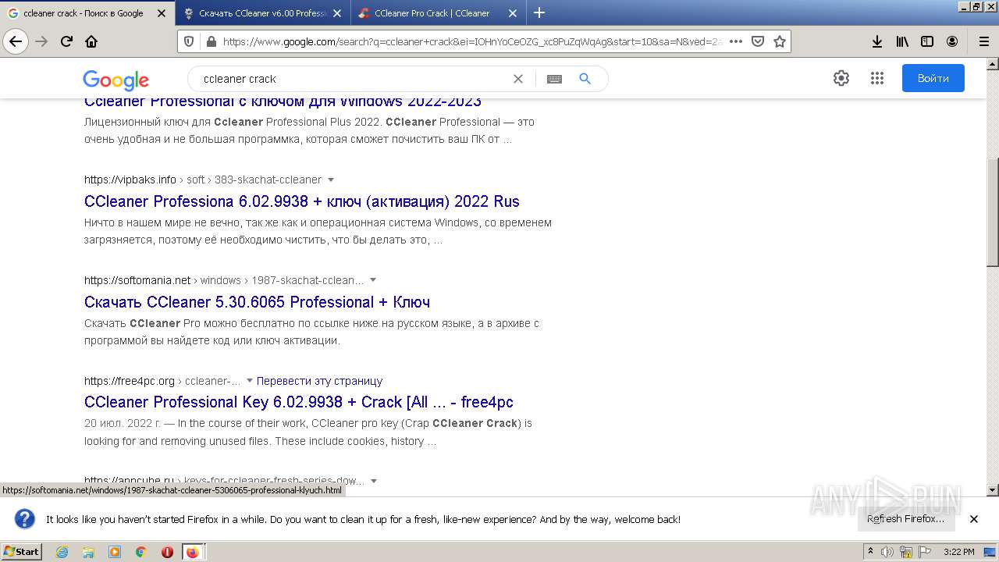The image size is (999, 562).
Task: Open page actions three-dot menu
Action: 736,41
